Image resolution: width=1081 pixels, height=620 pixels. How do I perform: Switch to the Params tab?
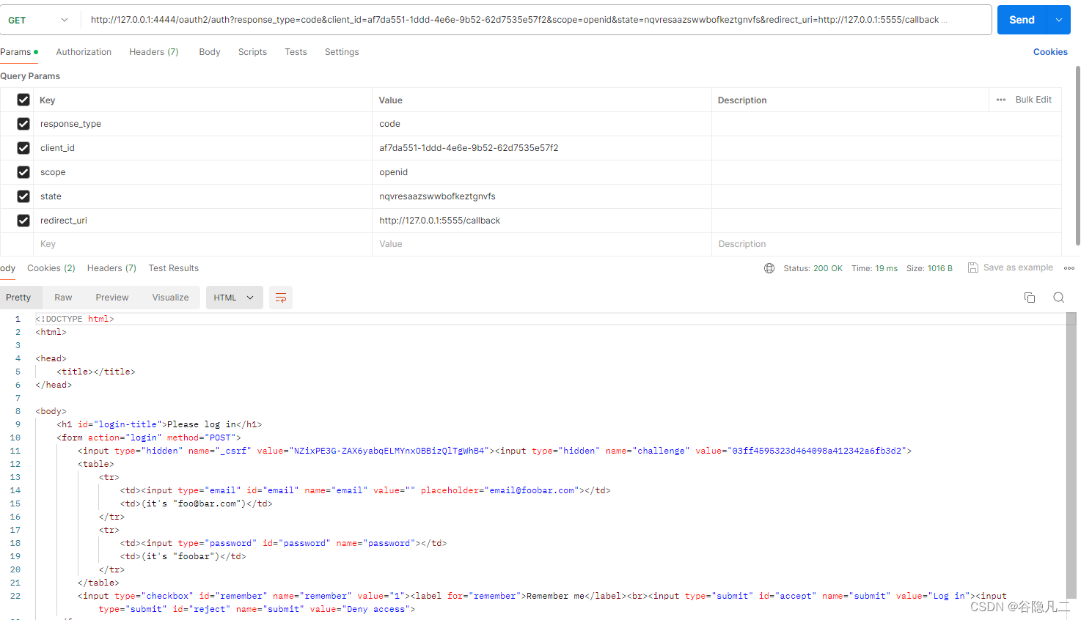[x=19, y=52]
